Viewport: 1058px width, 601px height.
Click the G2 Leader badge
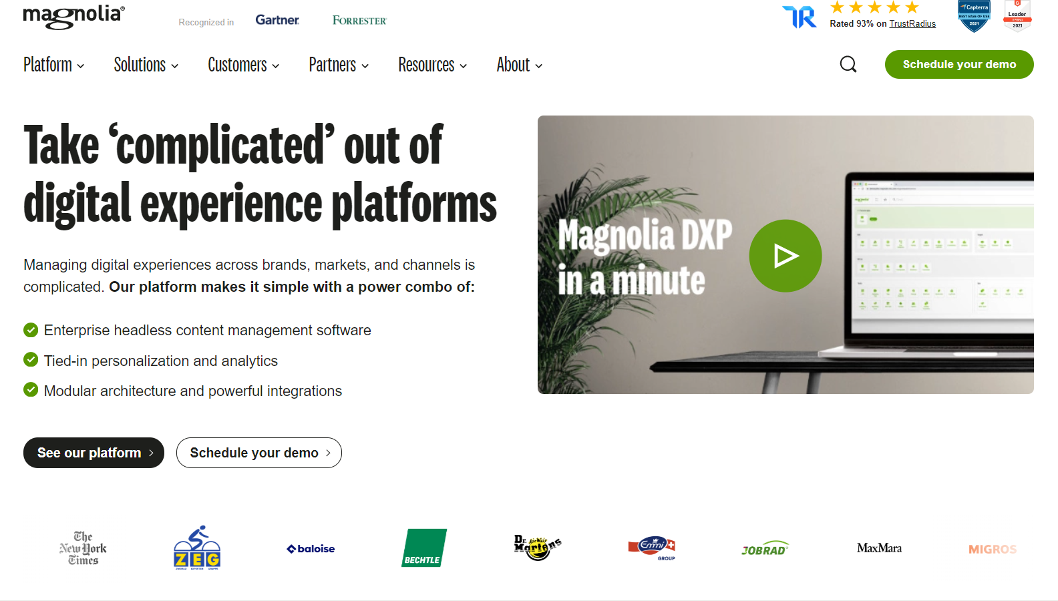(x=1017, y=15)
